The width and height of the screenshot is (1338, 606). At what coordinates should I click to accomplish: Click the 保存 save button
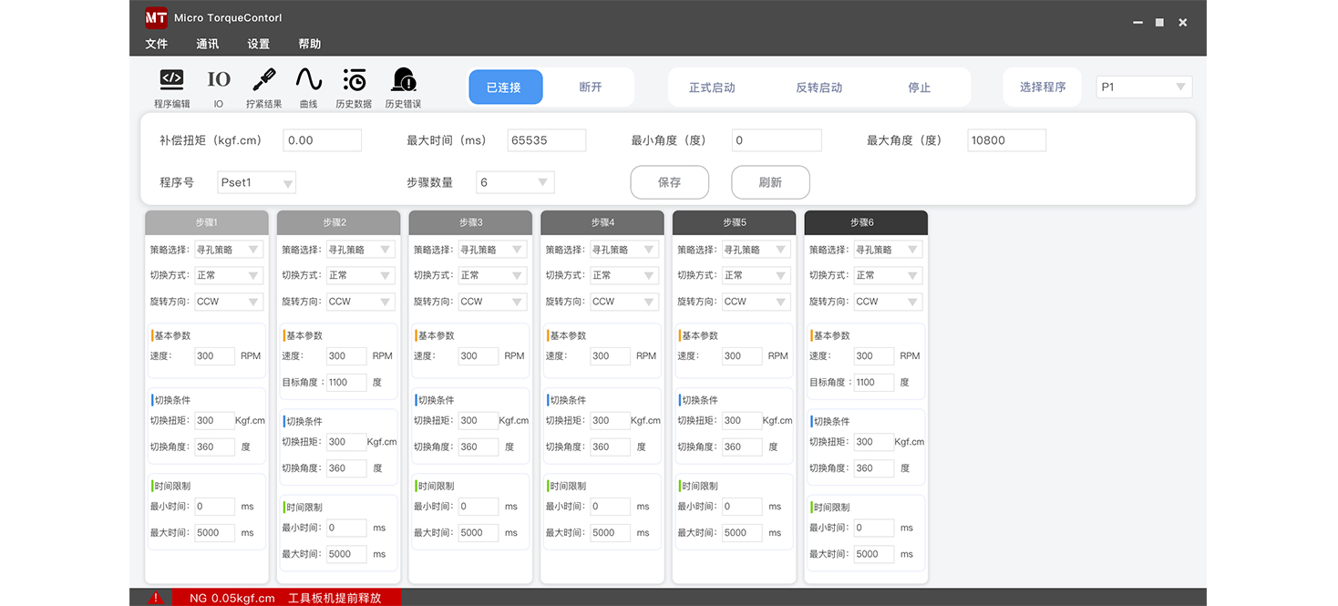tap(669, 182)
